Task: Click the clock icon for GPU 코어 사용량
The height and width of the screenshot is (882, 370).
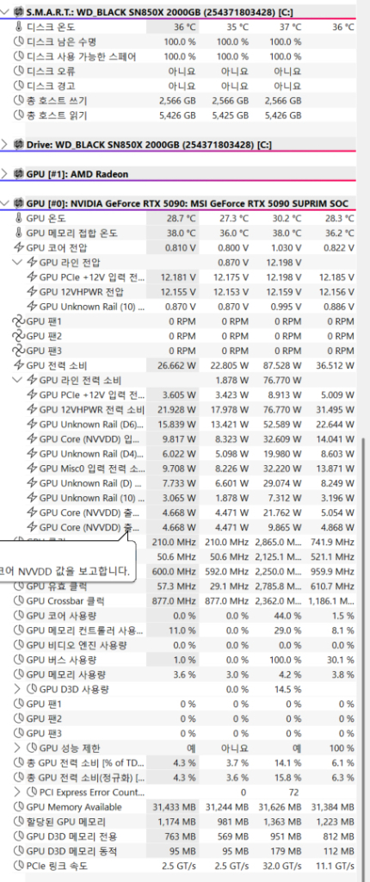Action: pyautogui.click(x=18, y=615)
